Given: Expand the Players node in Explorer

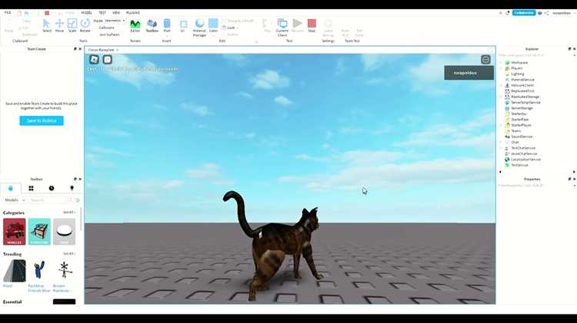Looking at the screenshot, I should 501,68.
